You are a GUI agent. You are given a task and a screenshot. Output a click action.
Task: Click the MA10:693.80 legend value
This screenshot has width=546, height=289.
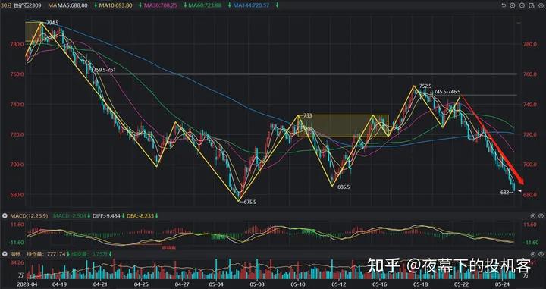[x=115, y=5]
